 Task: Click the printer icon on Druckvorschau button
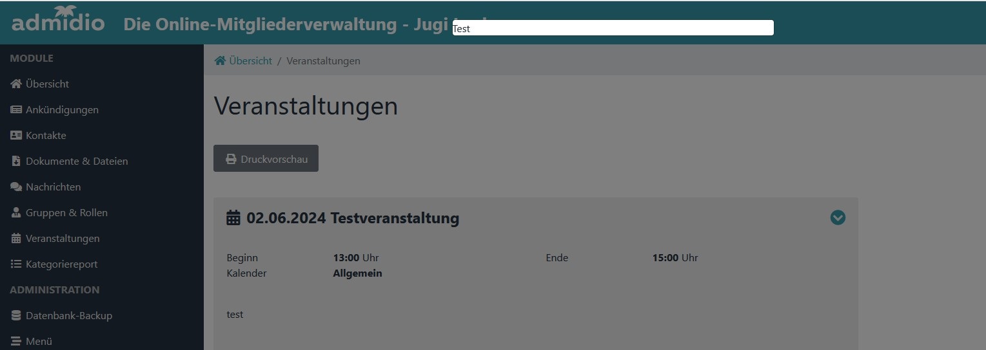(x=231, y=159)
